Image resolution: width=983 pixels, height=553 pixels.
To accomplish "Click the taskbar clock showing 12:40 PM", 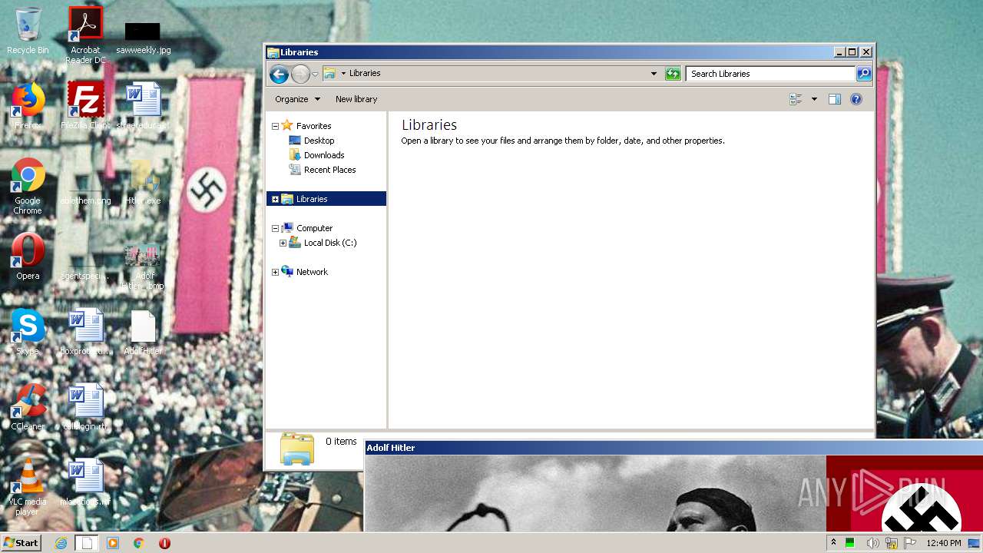I will (x=944, y=543).
